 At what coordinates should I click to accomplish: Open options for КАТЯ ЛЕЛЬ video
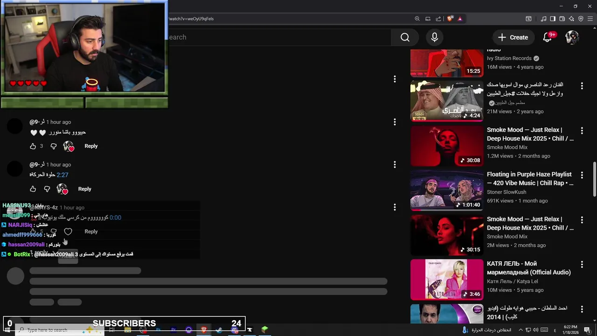pyautogui.click(x=582, y=264)
